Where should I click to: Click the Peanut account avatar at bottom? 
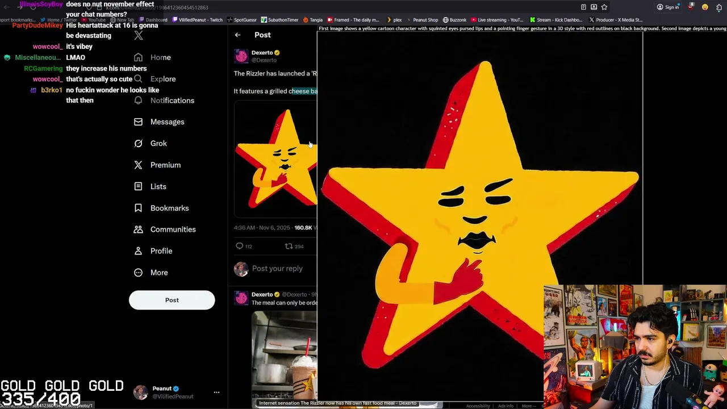coord(140,393)
